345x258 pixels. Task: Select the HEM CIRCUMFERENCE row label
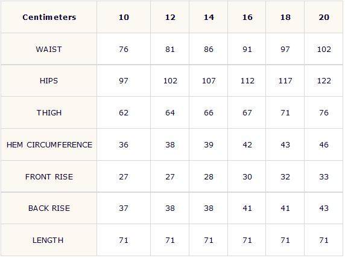click(x=49, y=145)
